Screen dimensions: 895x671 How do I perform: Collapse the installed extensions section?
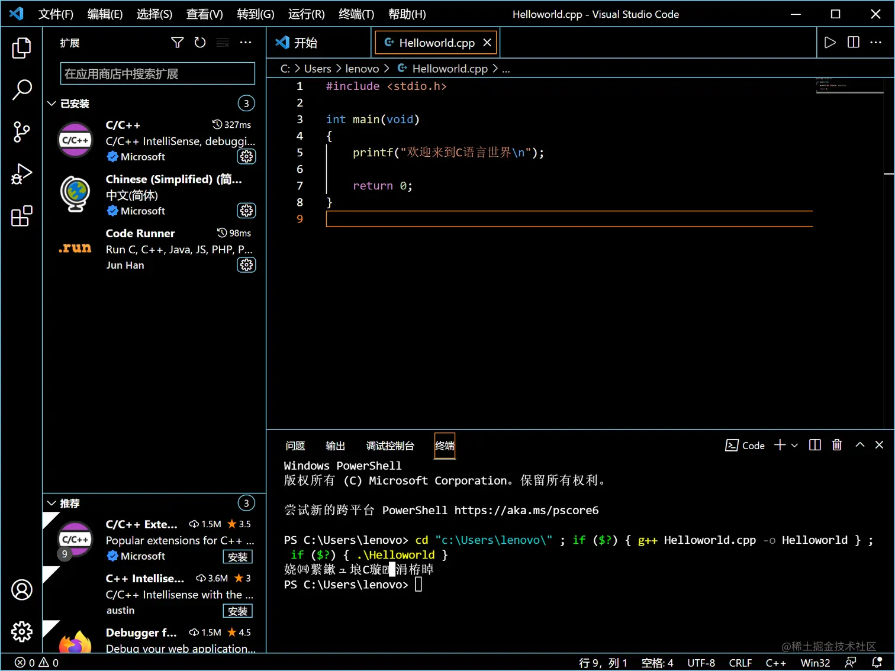52,104
